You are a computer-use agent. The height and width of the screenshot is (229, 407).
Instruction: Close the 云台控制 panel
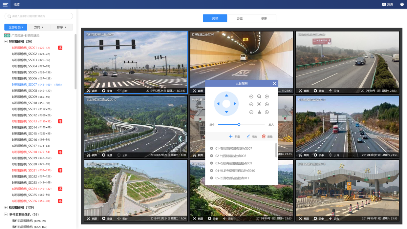[x=274, y=84]
